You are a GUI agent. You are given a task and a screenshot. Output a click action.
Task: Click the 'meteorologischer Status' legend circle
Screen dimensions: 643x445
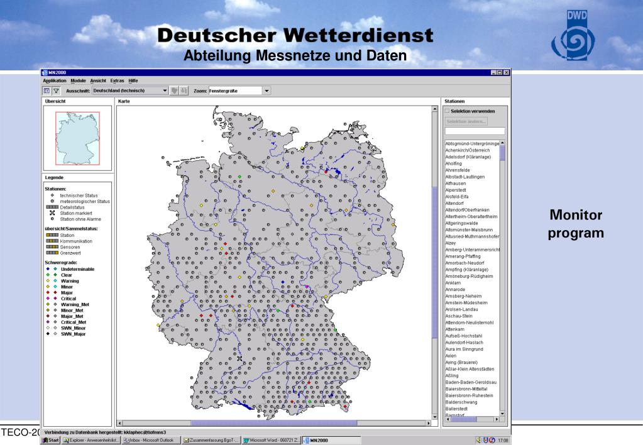point(52,201)
